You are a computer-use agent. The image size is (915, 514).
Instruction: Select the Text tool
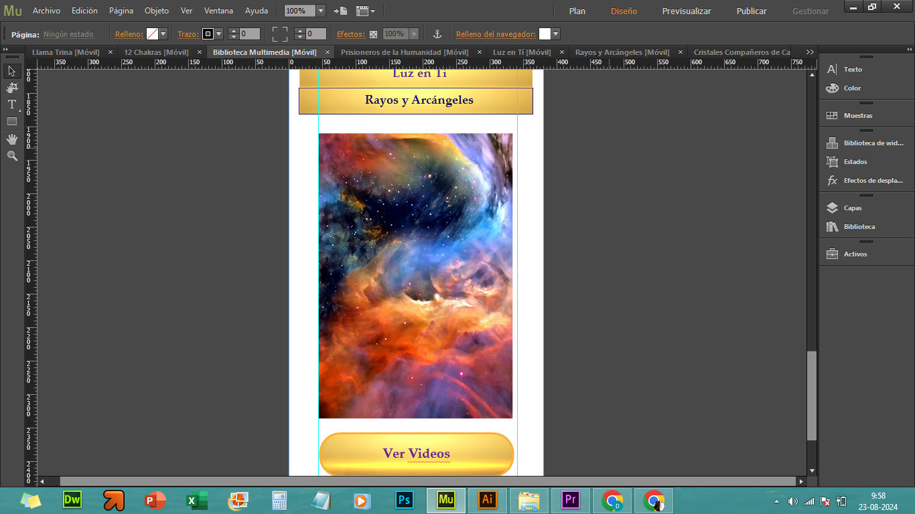[12, 104]
